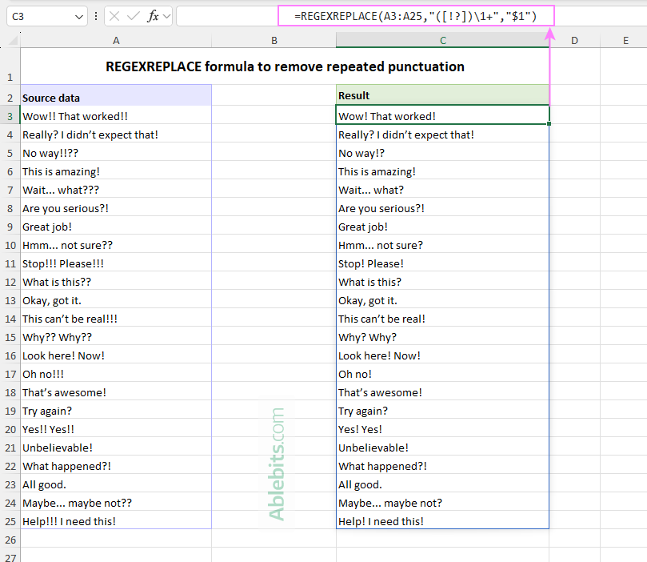Select result cell 'Help! I need this!'

click(443, 521)
